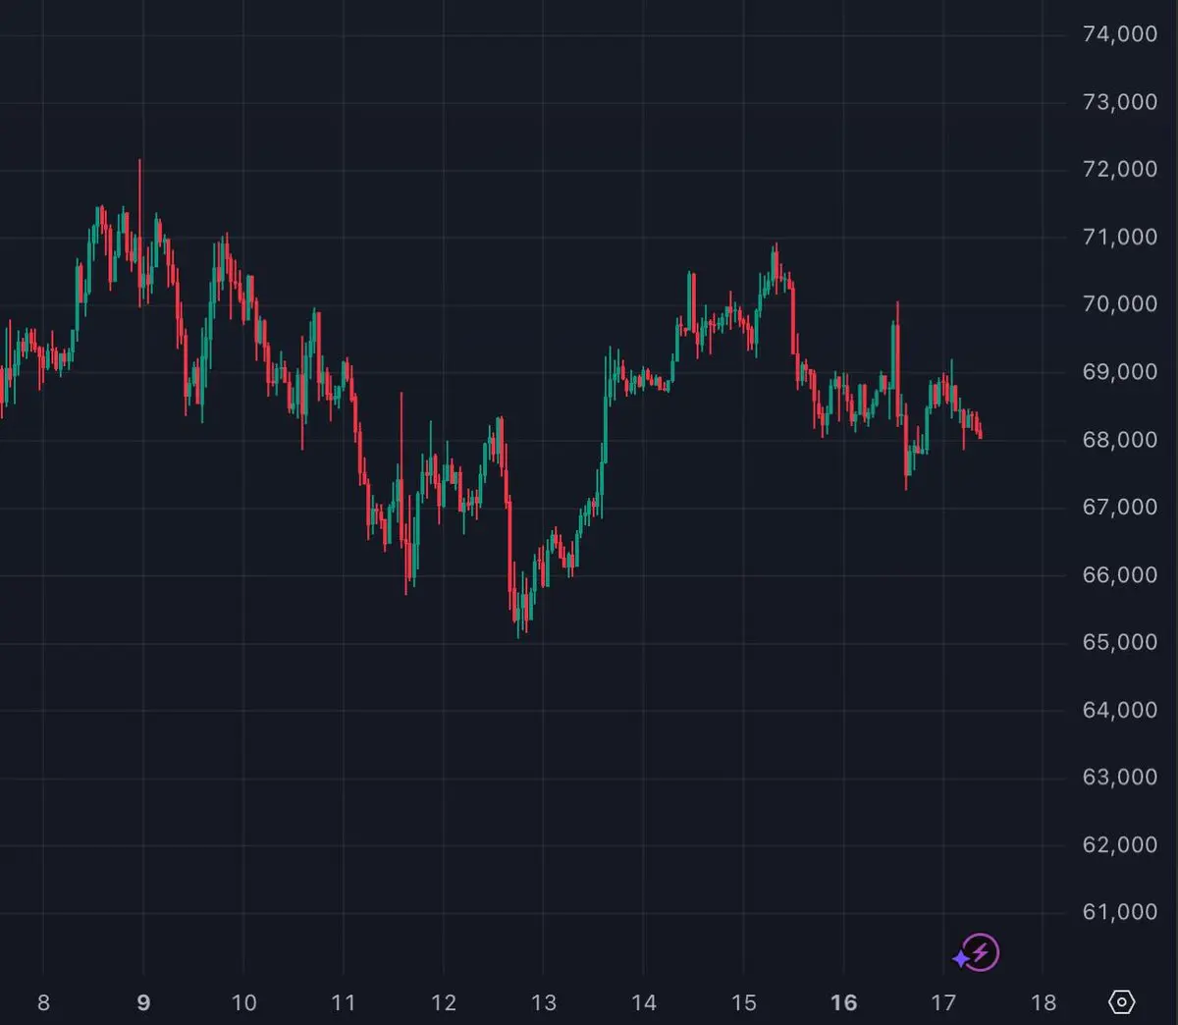Select the 62,000 price axis label
The image size is (1178, 1025).
[x=1120, y=844]
